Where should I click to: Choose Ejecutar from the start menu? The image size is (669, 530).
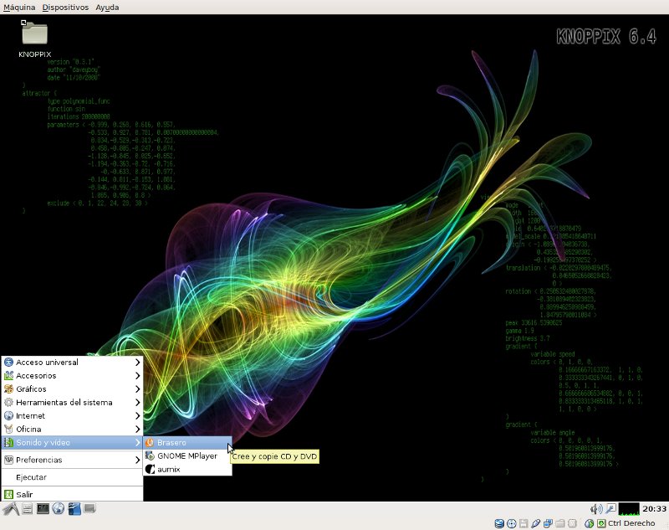[x=72, y=477]
